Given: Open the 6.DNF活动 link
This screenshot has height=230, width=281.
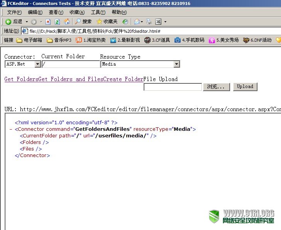Looking at the screenshot, I should click(x=257, y=40).
